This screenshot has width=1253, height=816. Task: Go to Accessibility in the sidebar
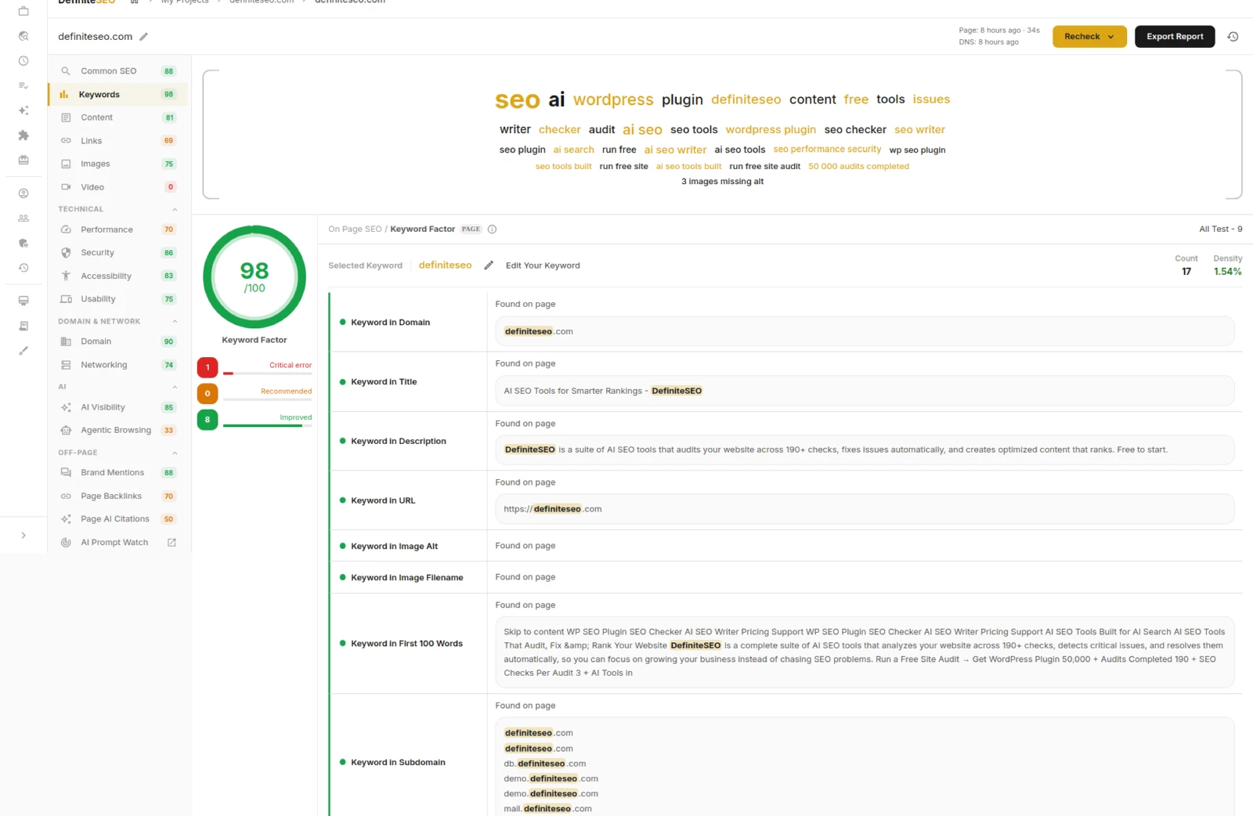[118, 276]
